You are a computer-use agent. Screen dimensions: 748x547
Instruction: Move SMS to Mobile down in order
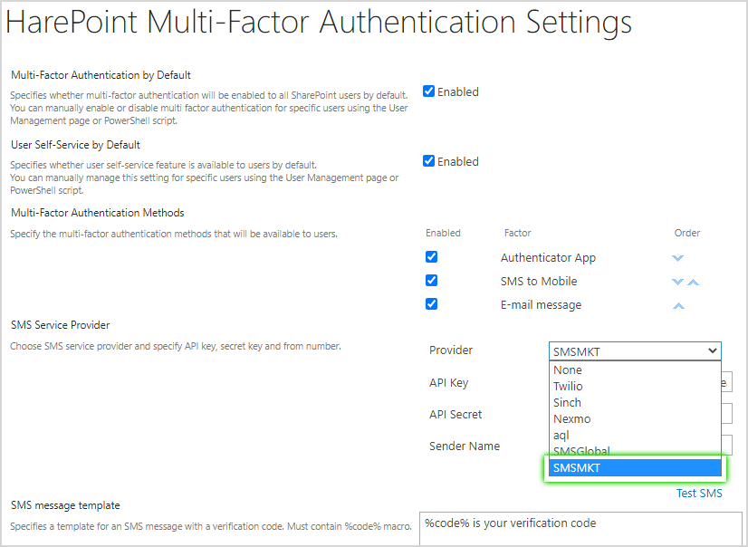pos(677,282)
